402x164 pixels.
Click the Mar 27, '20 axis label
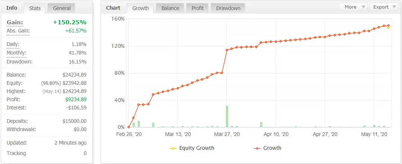[227, 134]
